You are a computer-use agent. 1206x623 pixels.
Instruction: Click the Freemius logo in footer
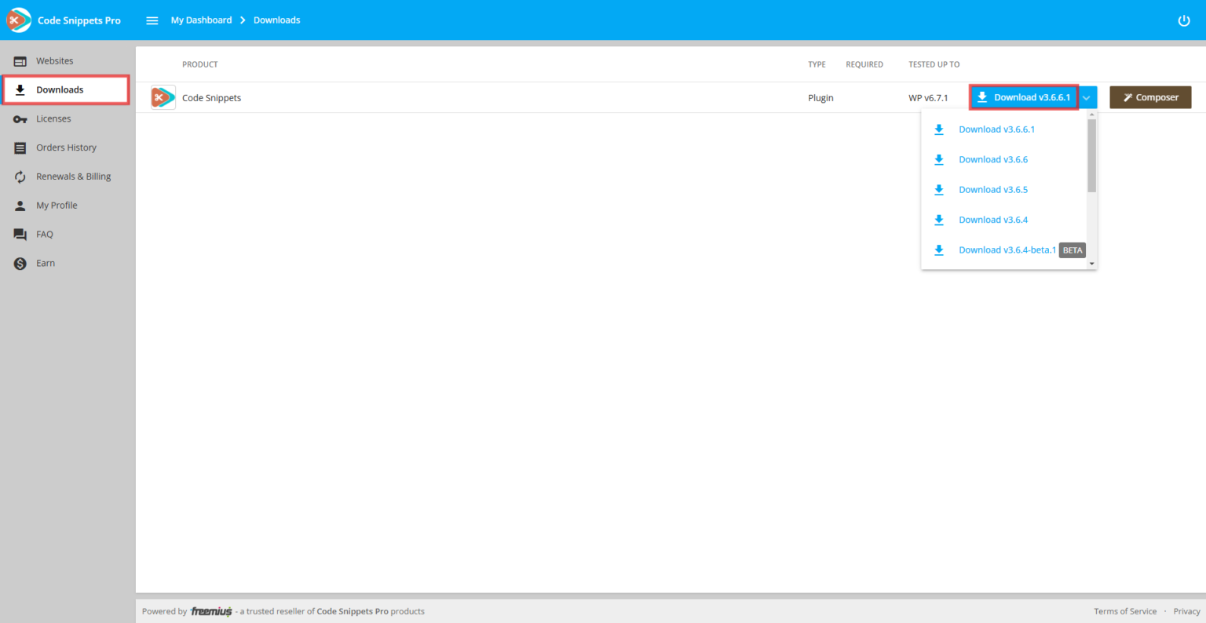point(211,611)
